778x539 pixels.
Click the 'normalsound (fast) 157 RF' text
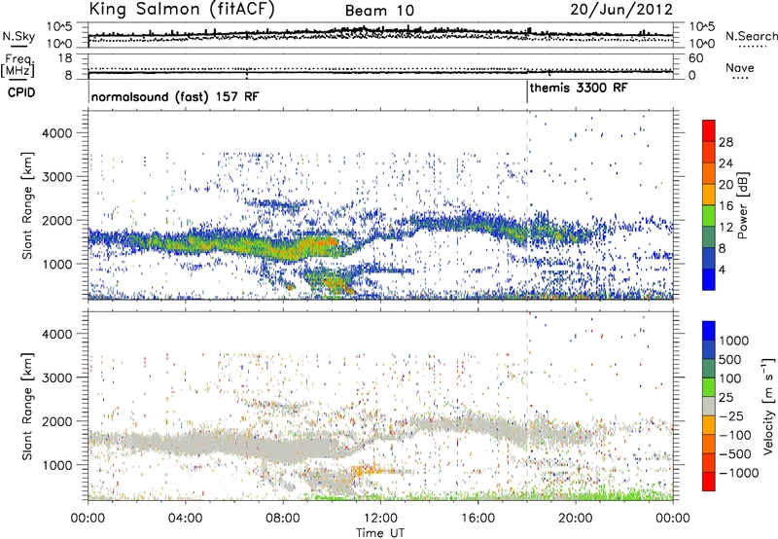[x=175, y=96]
